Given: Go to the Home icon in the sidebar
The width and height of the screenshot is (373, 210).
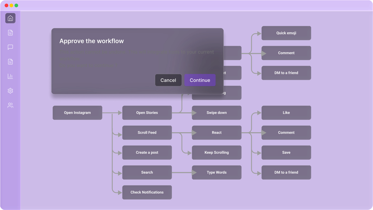Looking at the screenshot, I should pyautogui.click(x=10, y=18).
